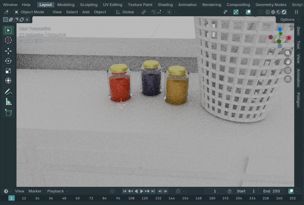Open the viewport editor type dropdown
The image size is (304, 205).
click(x=7, y=12)
